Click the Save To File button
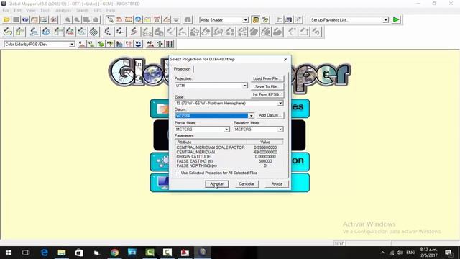Image resolution: width=460 pixels, height=259 pixels. pyautogui.click(x=267, y=86)
